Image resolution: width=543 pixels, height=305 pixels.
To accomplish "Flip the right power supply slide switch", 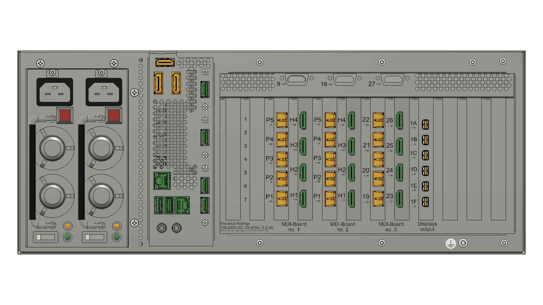I will click(x=94, y=237).
